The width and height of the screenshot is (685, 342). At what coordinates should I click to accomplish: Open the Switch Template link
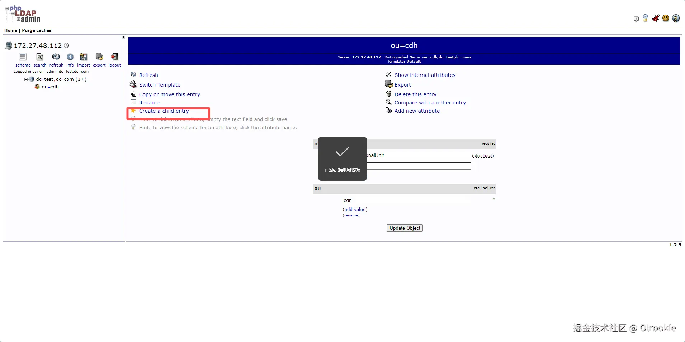click(x=160, y=85)
